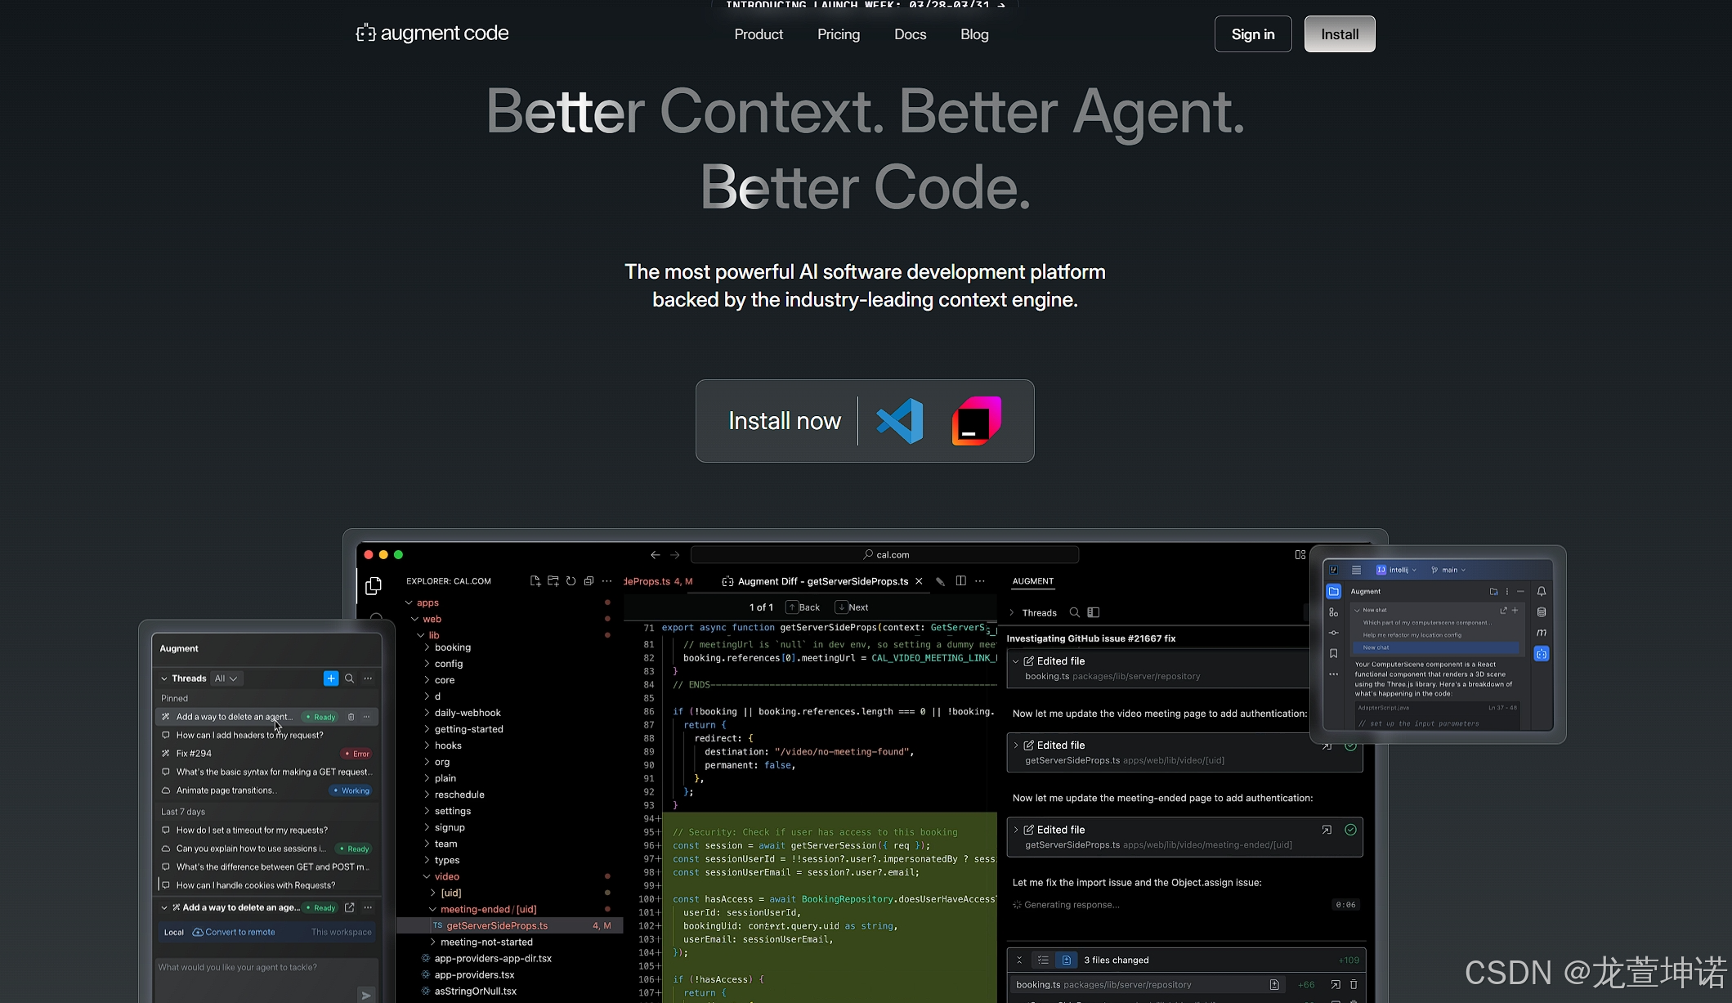Switch to file view in files changed
The image size is (1732, 1003).
(1066, 960)
